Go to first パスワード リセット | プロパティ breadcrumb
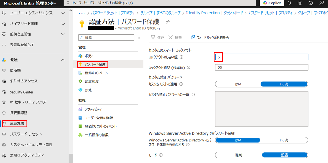Image resolution: width=328 pixels, height=163 pixels. [x=113, y=13]
